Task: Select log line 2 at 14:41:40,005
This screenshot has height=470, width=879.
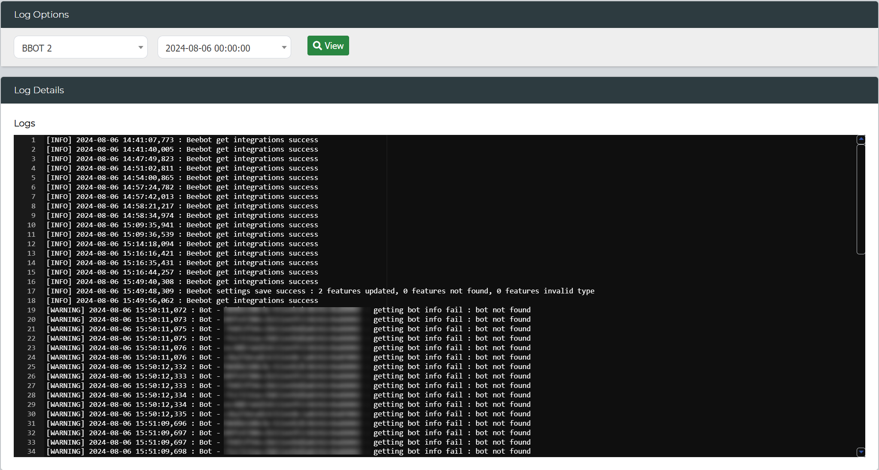Action: click(182, 149)
